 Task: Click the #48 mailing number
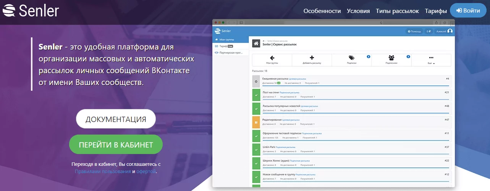point(447,106)
